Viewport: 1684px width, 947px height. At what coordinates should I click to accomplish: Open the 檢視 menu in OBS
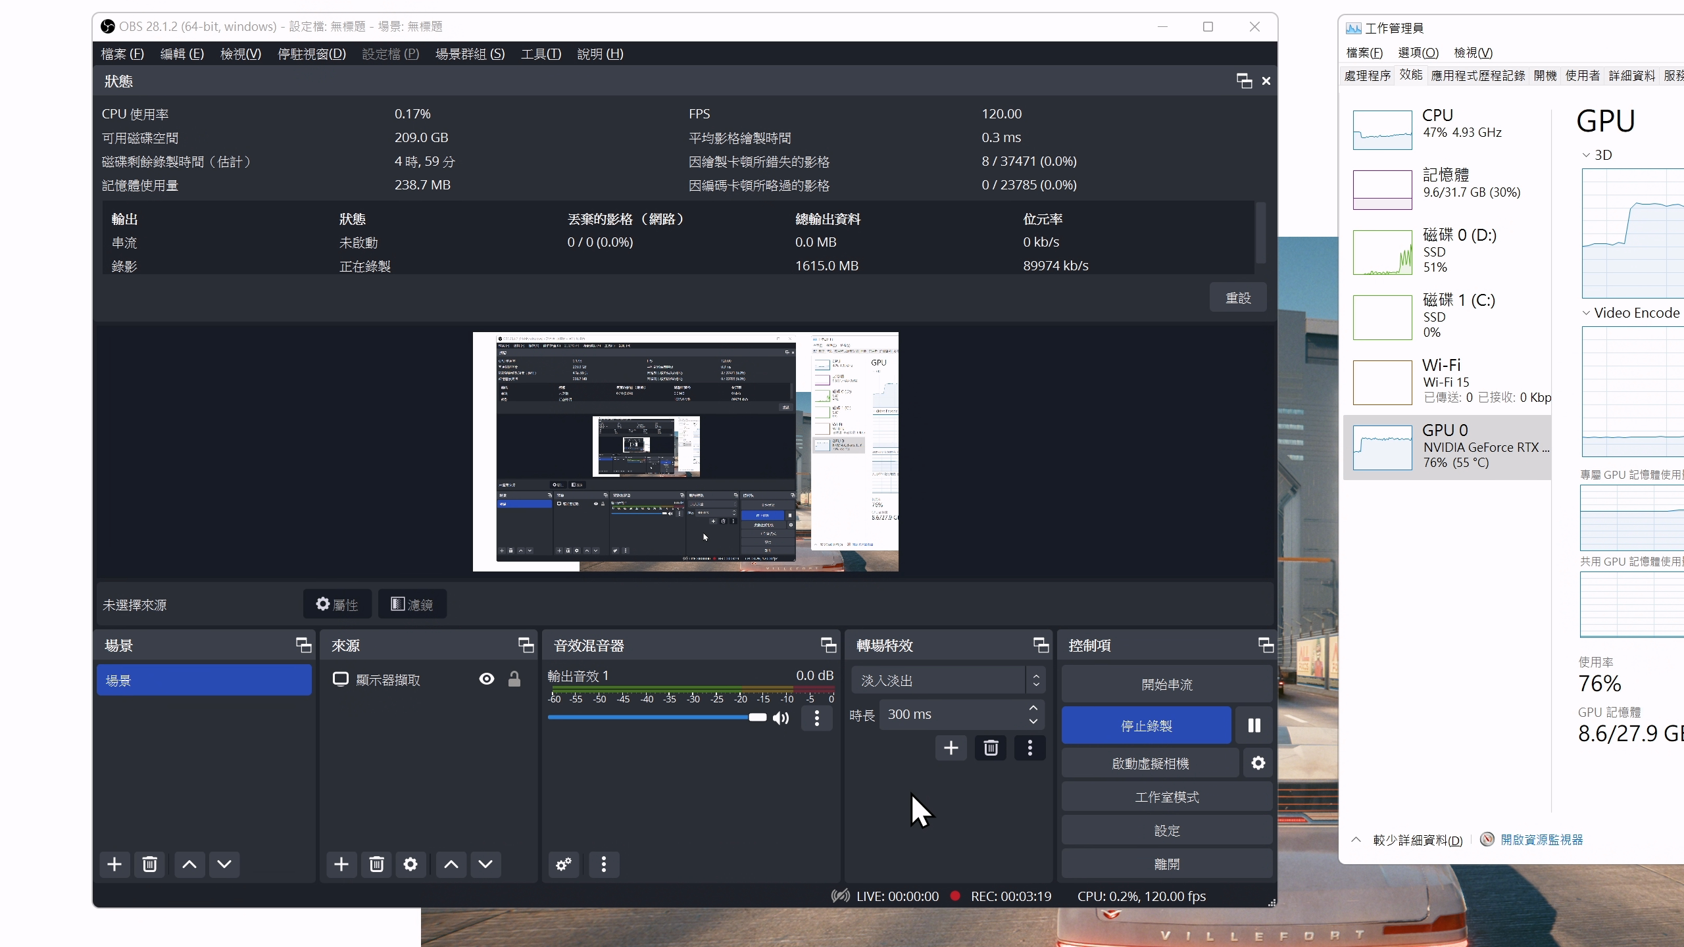click(x=241, y=54)
